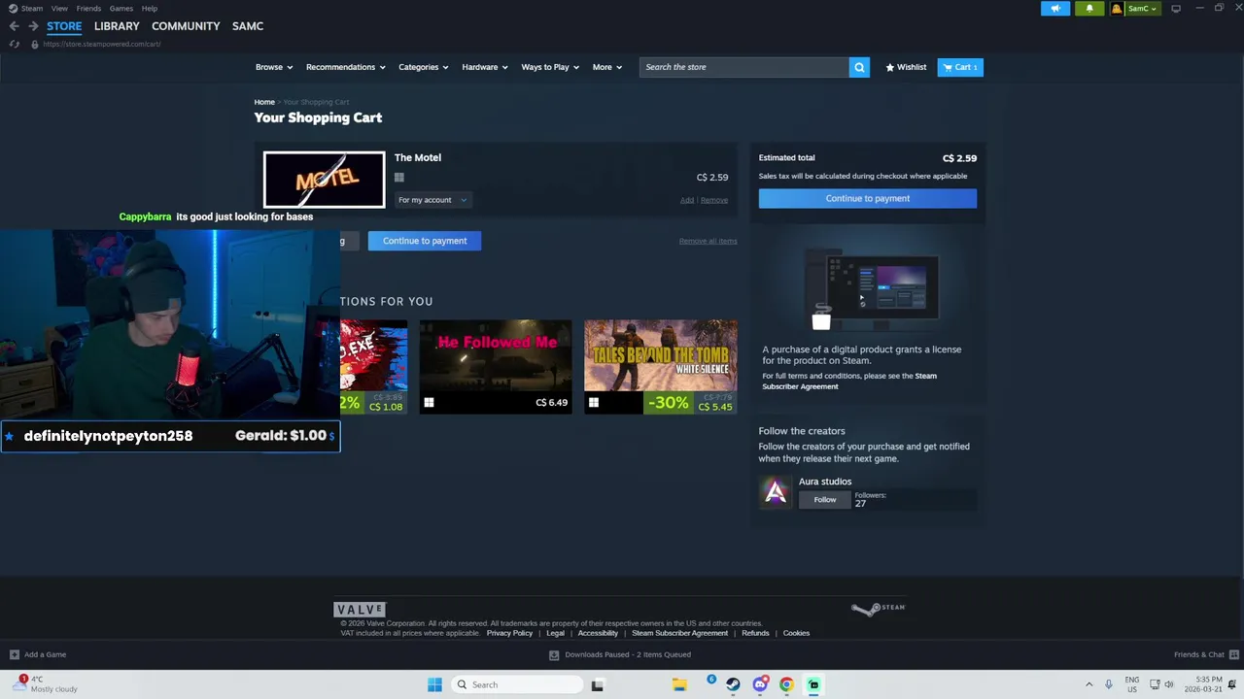Click the Windows platform icon under The Motel
This screenshot has height=699, width=1244.
coord(399,177)
